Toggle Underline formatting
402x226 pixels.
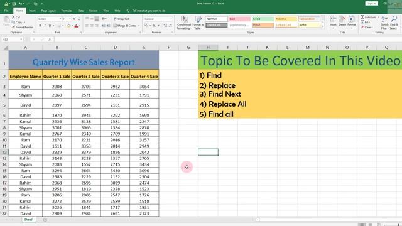tap(50, 26)
